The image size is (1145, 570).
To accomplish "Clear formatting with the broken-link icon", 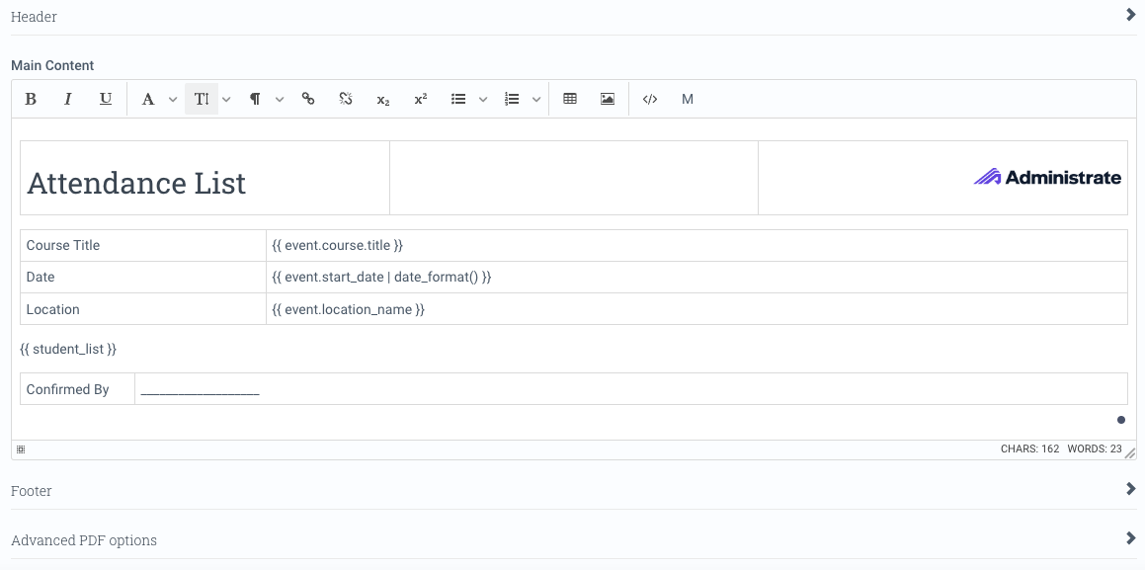I will (x=345, y=99).
